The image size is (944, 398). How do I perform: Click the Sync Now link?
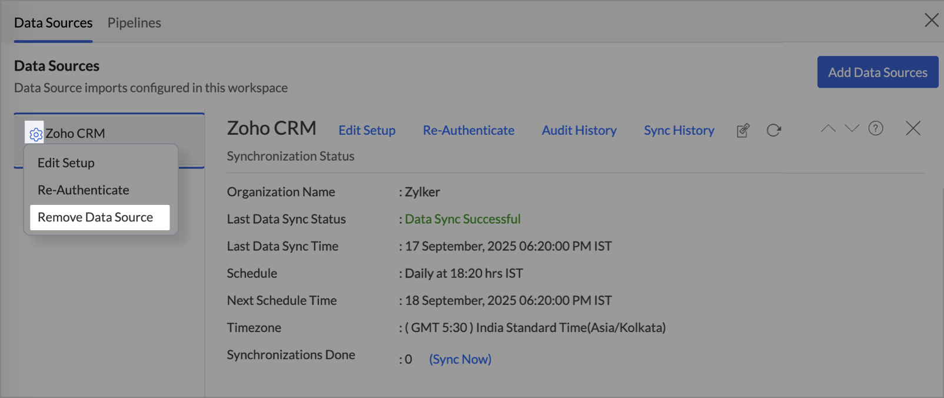point(460,359)
